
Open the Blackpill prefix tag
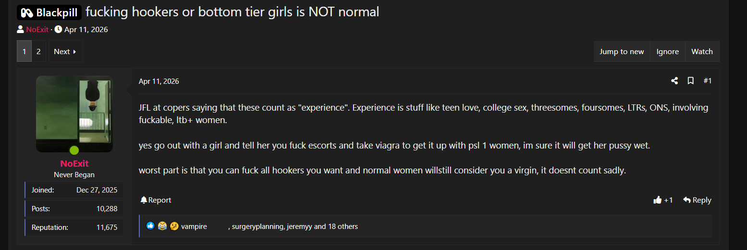pos(49,12)
